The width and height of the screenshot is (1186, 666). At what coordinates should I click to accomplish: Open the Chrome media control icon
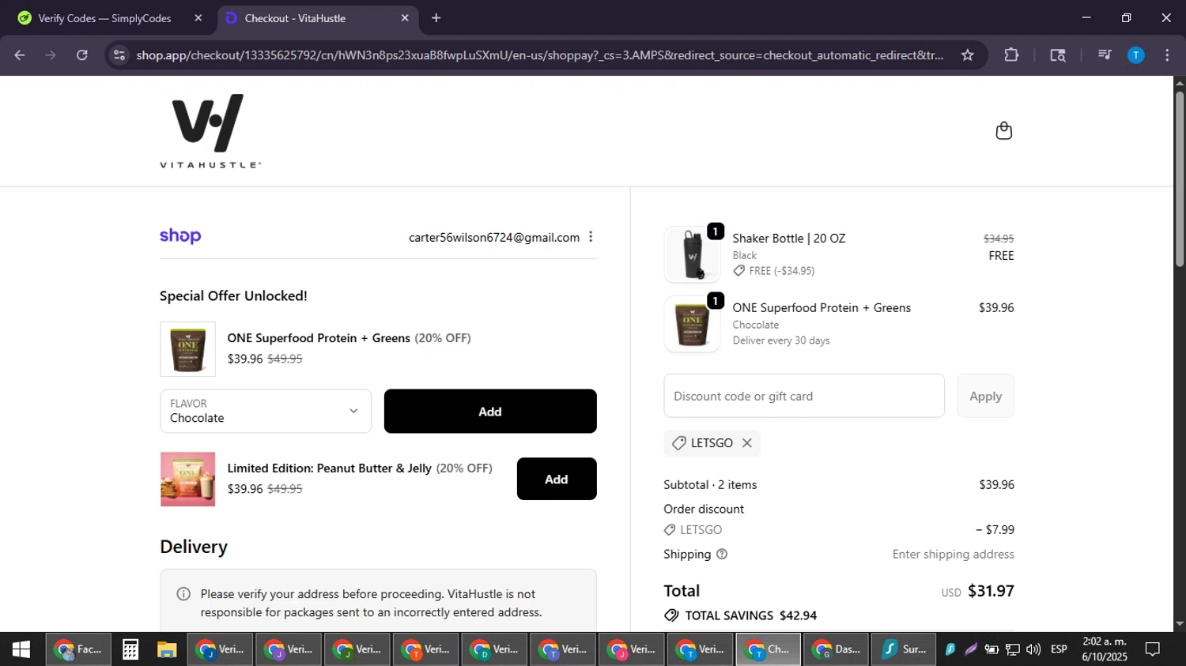1105,55
